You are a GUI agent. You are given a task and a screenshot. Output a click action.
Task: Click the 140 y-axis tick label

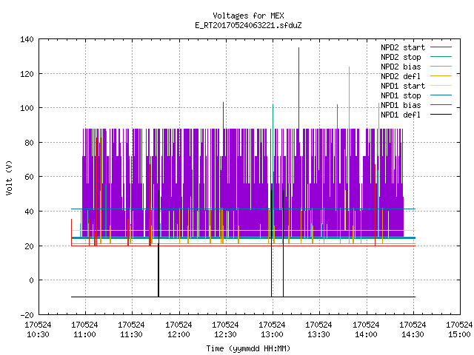[x=27, y=39]
